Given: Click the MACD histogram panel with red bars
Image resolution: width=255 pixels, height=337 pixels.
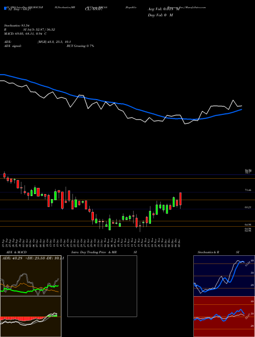Looking at the screenshot, I should pyautogui.click(x=31, y=317).
